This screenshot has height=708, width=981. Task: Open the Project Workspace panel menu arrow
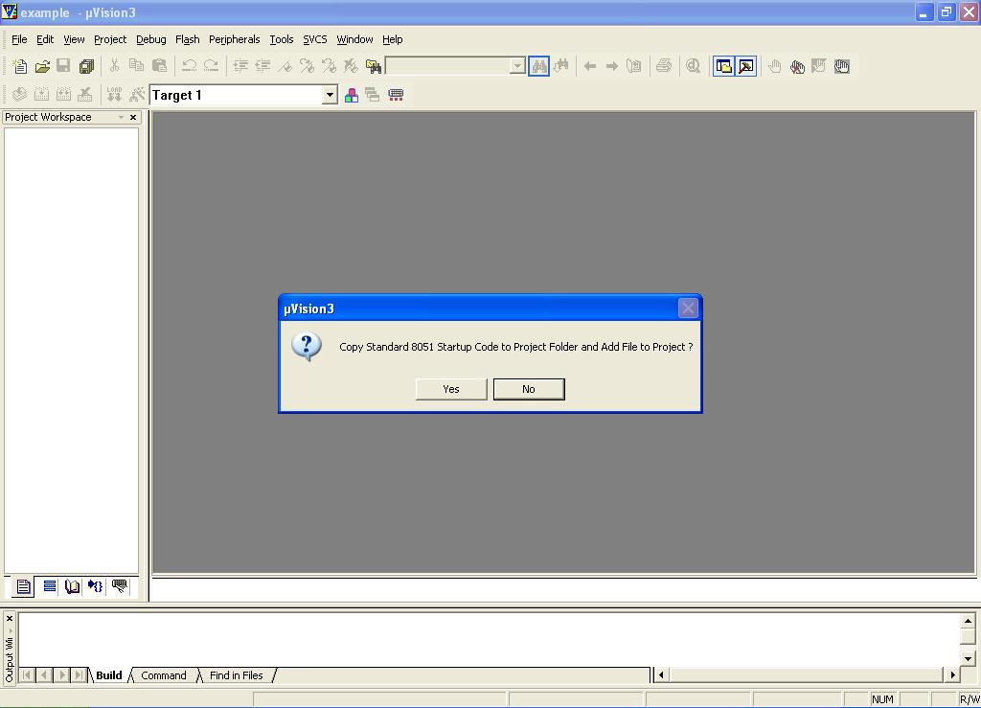tap(121, 117)
